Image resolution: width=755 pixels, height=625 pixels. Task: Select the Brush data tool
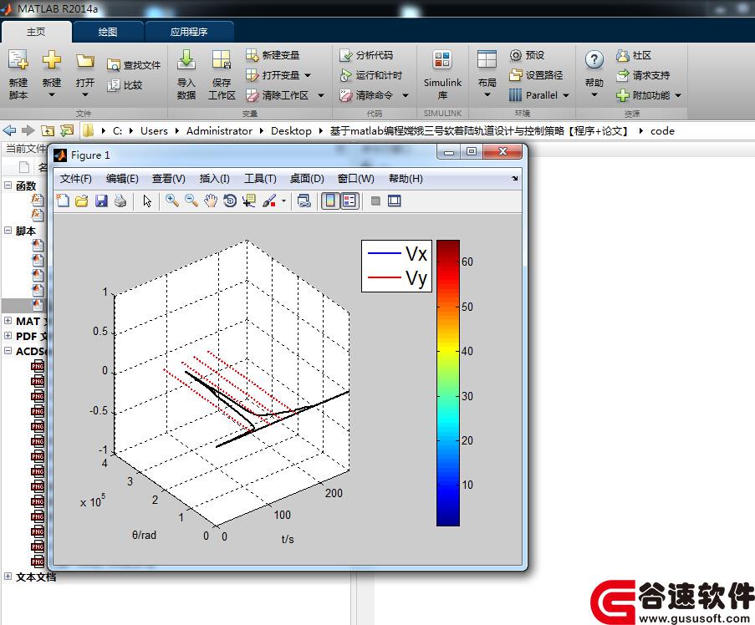point(269,201)
